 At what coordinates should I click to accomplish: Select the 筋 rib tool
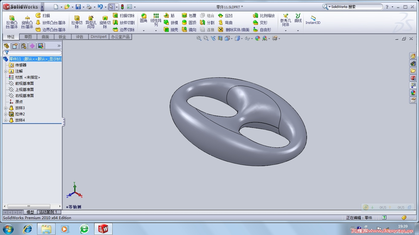(x=169, y=16)
